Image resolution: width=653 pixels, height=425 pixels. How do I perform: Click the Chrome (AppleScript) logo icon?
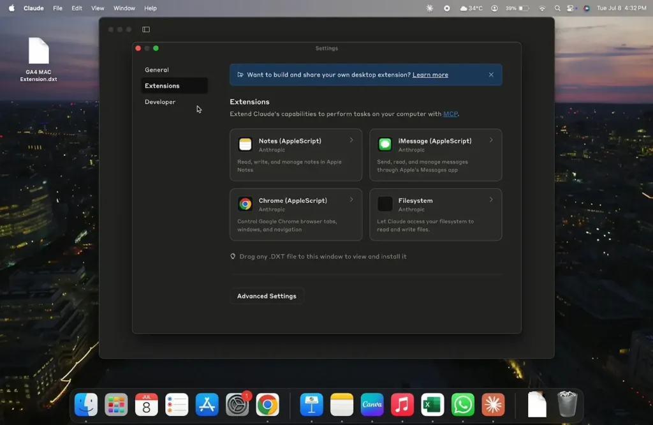(245, 204)
